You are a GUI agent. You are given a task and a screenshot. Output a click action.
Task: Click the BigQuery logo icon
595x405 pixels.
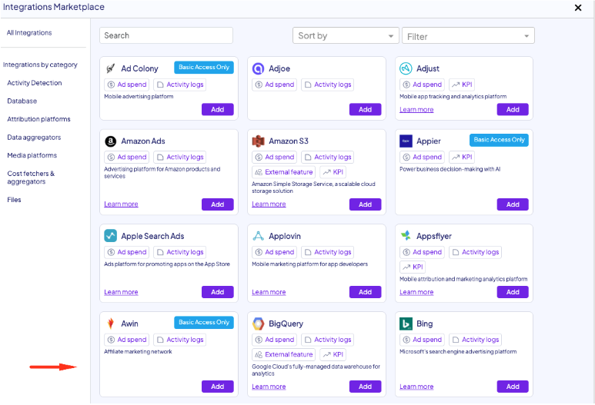tap(259, 324)
